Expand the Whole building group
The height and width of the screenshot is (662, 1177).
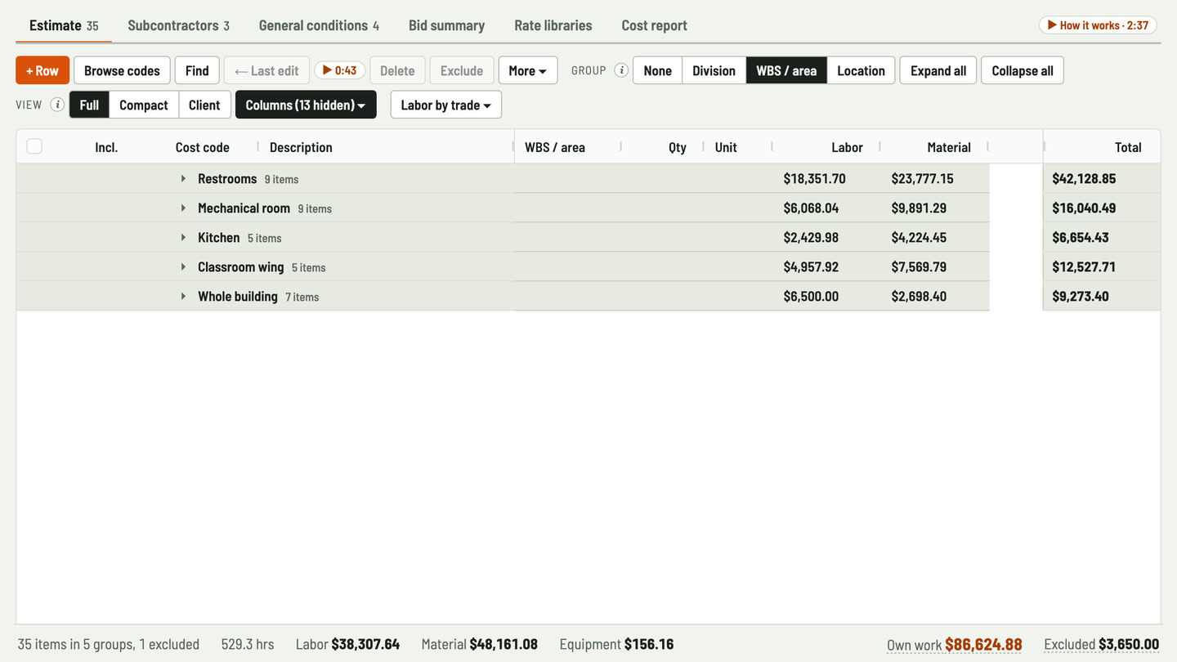point(183,296)
